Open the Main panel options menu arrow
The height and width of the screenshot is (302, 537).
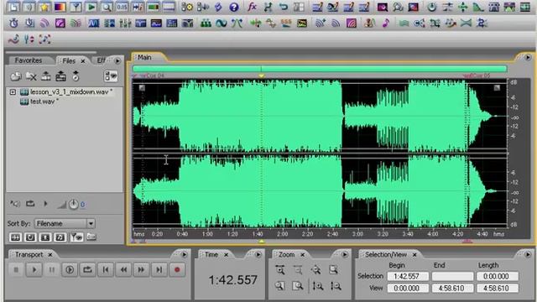pyautogui.click(x=528, y=58)
